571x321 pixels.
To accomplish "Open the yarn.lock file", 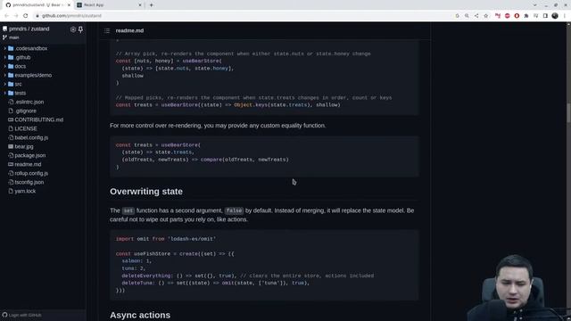I will coord(25,191).
